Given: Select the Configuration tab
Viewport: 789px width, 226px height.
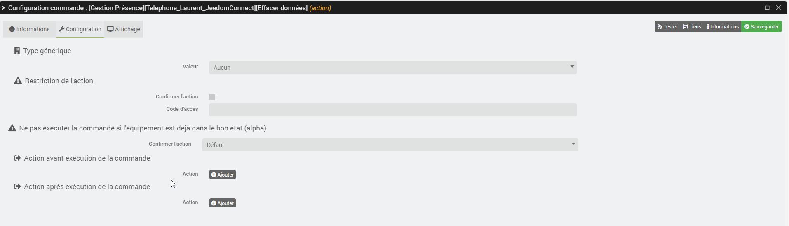Looking at the screenshot, I should point(80,29).
